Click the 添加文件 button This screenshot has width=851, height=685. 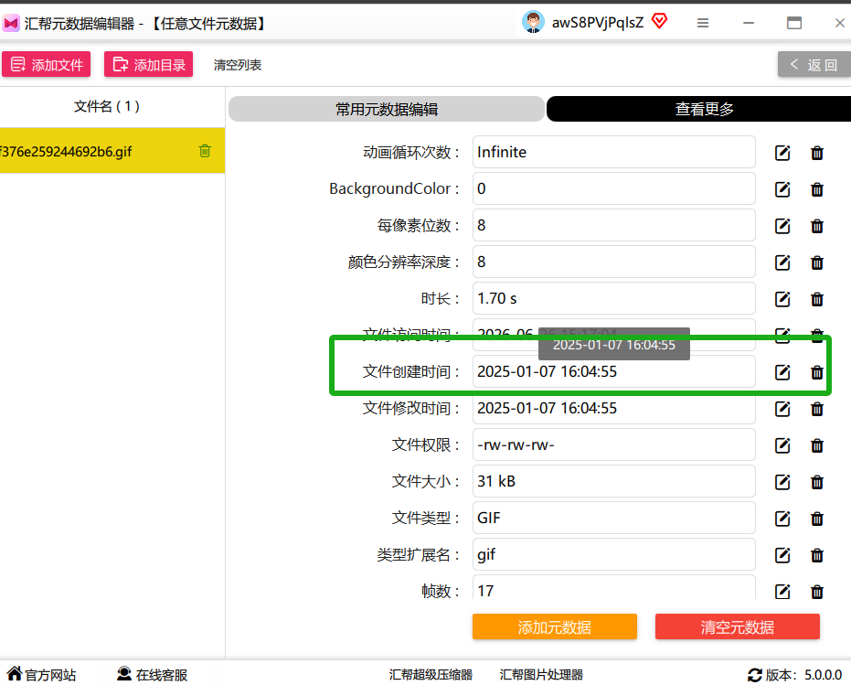(x=46, y=65)
